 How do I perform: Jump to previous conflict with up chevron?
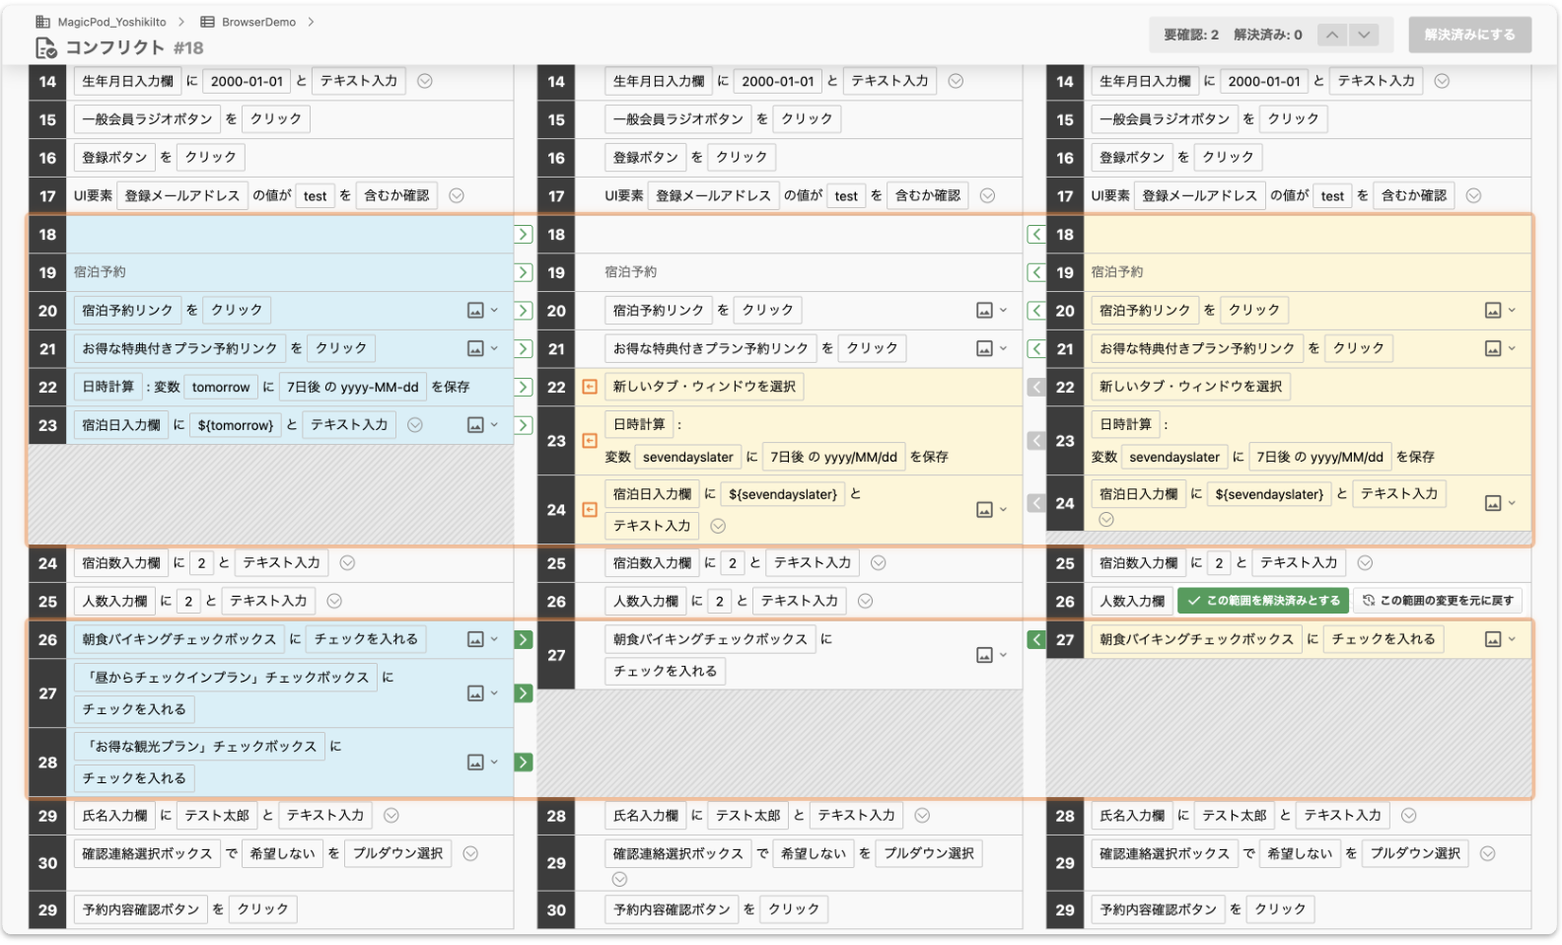click(x=1332, y=35)
